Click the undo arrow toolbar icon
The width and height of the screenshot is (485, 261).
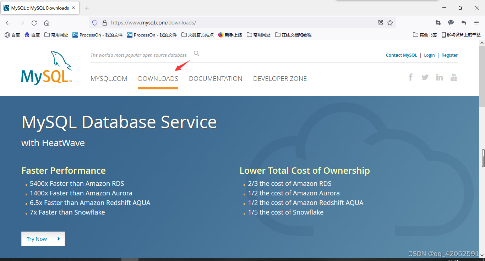click(x=464, y=23)
